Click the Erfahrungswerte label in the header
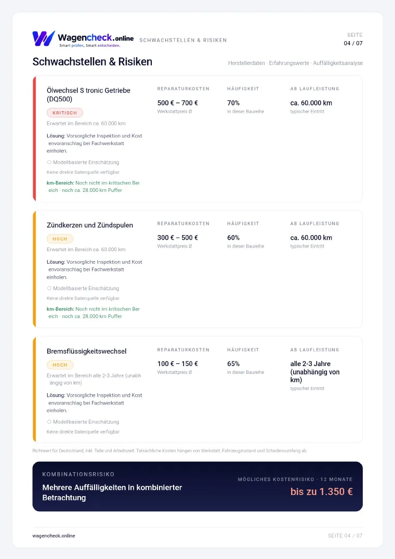The height and width of the screenshot is (559, 395). [289, 63]
